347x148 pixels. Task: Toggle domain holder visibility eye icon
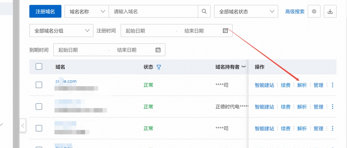coord(243,67)
